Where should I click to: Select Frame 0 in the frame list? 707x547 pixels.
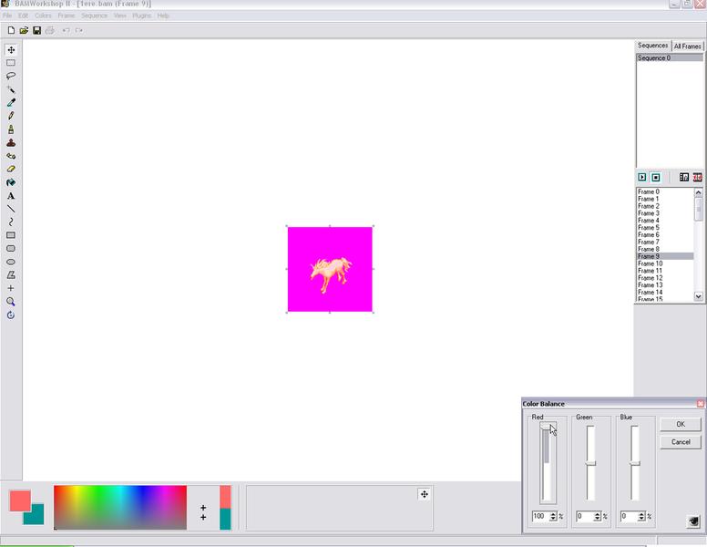665,191
